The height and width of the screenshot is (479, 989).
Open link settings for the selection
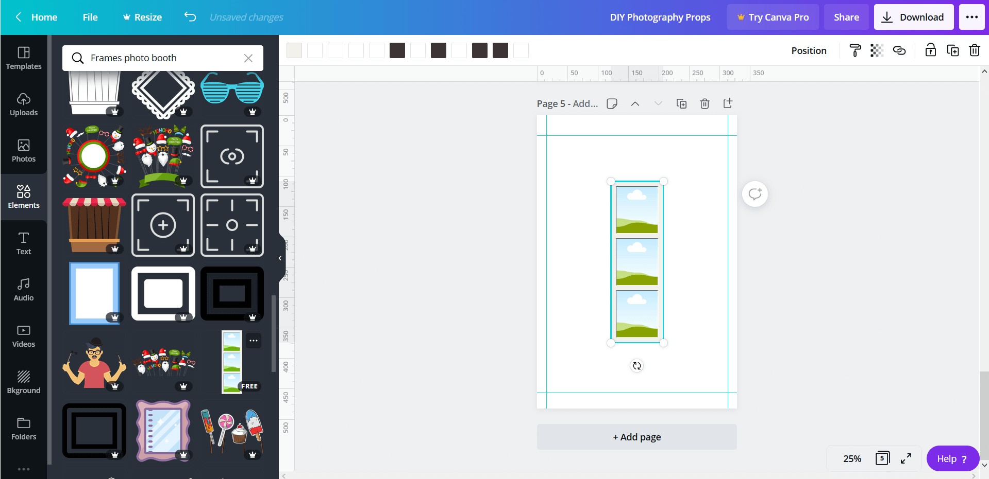point(899,50)
